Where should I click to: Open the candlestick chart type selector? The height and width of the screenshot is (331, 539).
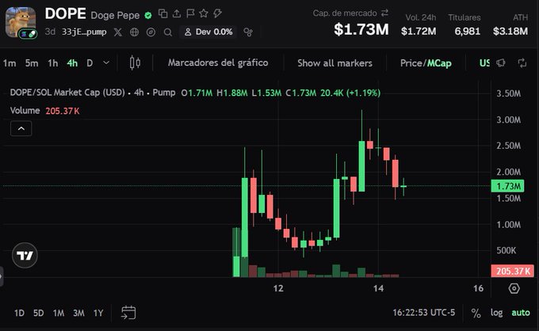(x=135, y=63)
